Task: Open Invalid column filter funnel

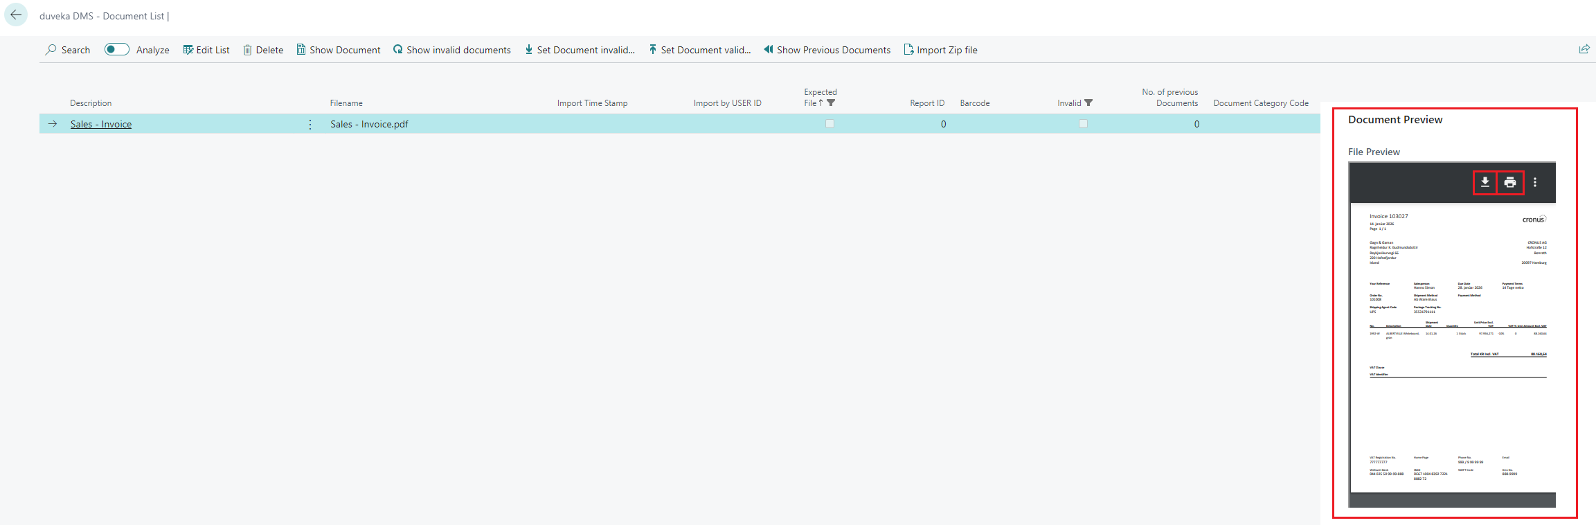Action: pyautogui.click(x=1088, y=103)
